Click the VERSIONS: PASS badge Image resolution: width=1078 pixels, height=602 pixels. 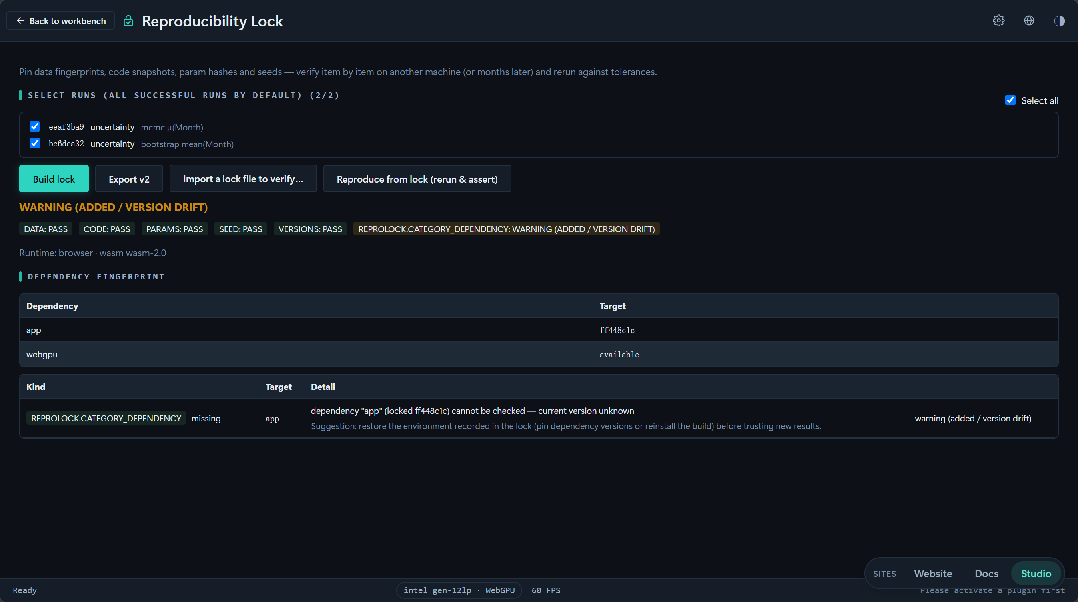[310, 229]
